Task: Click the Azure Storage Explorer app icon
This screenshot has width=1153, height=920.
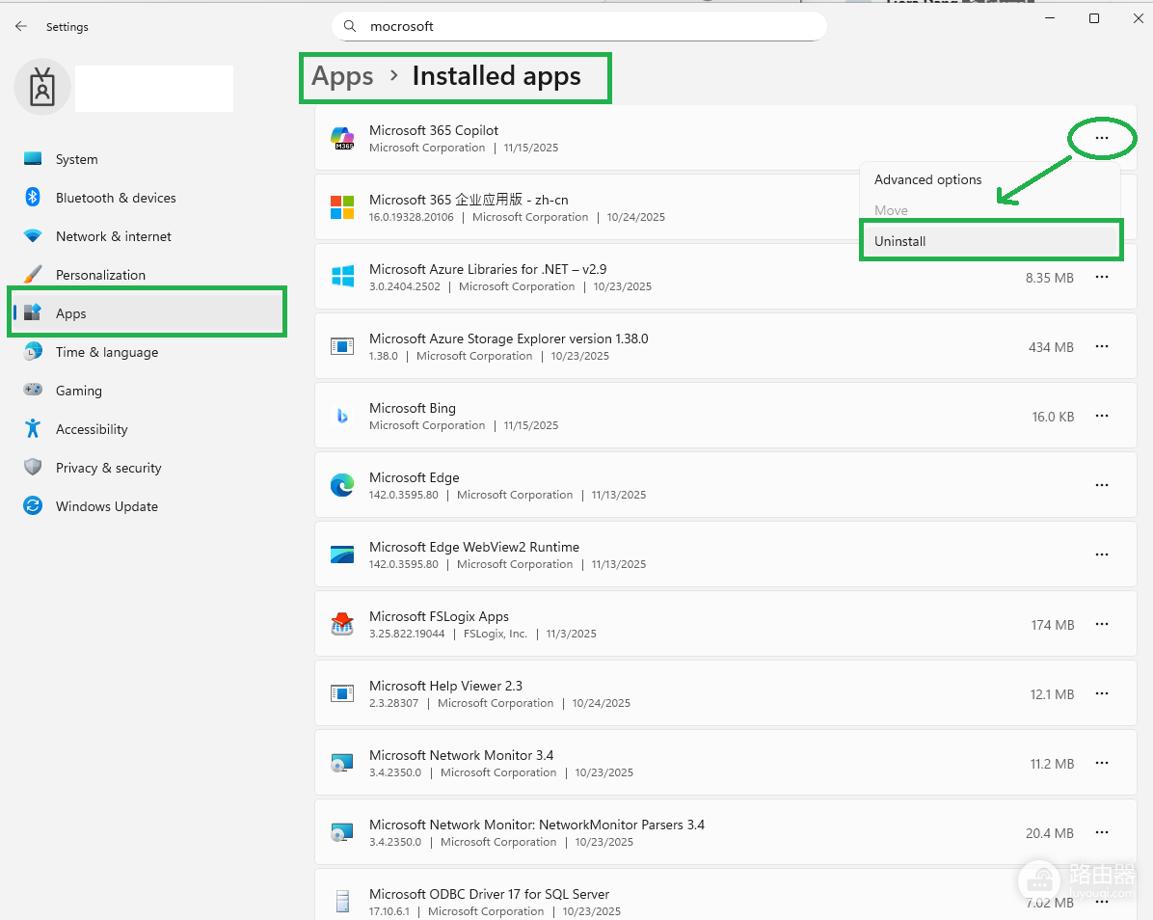Action: coord(342,346)
